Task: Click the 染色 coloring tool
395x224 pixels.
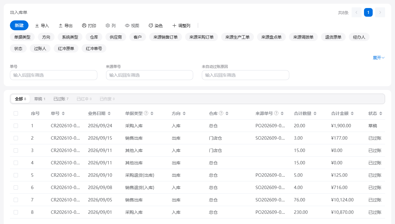Action: pos(156,26)
